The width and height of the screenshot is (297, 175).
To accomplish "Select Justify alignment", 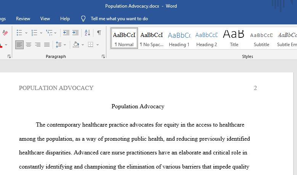I will [47, 45].
